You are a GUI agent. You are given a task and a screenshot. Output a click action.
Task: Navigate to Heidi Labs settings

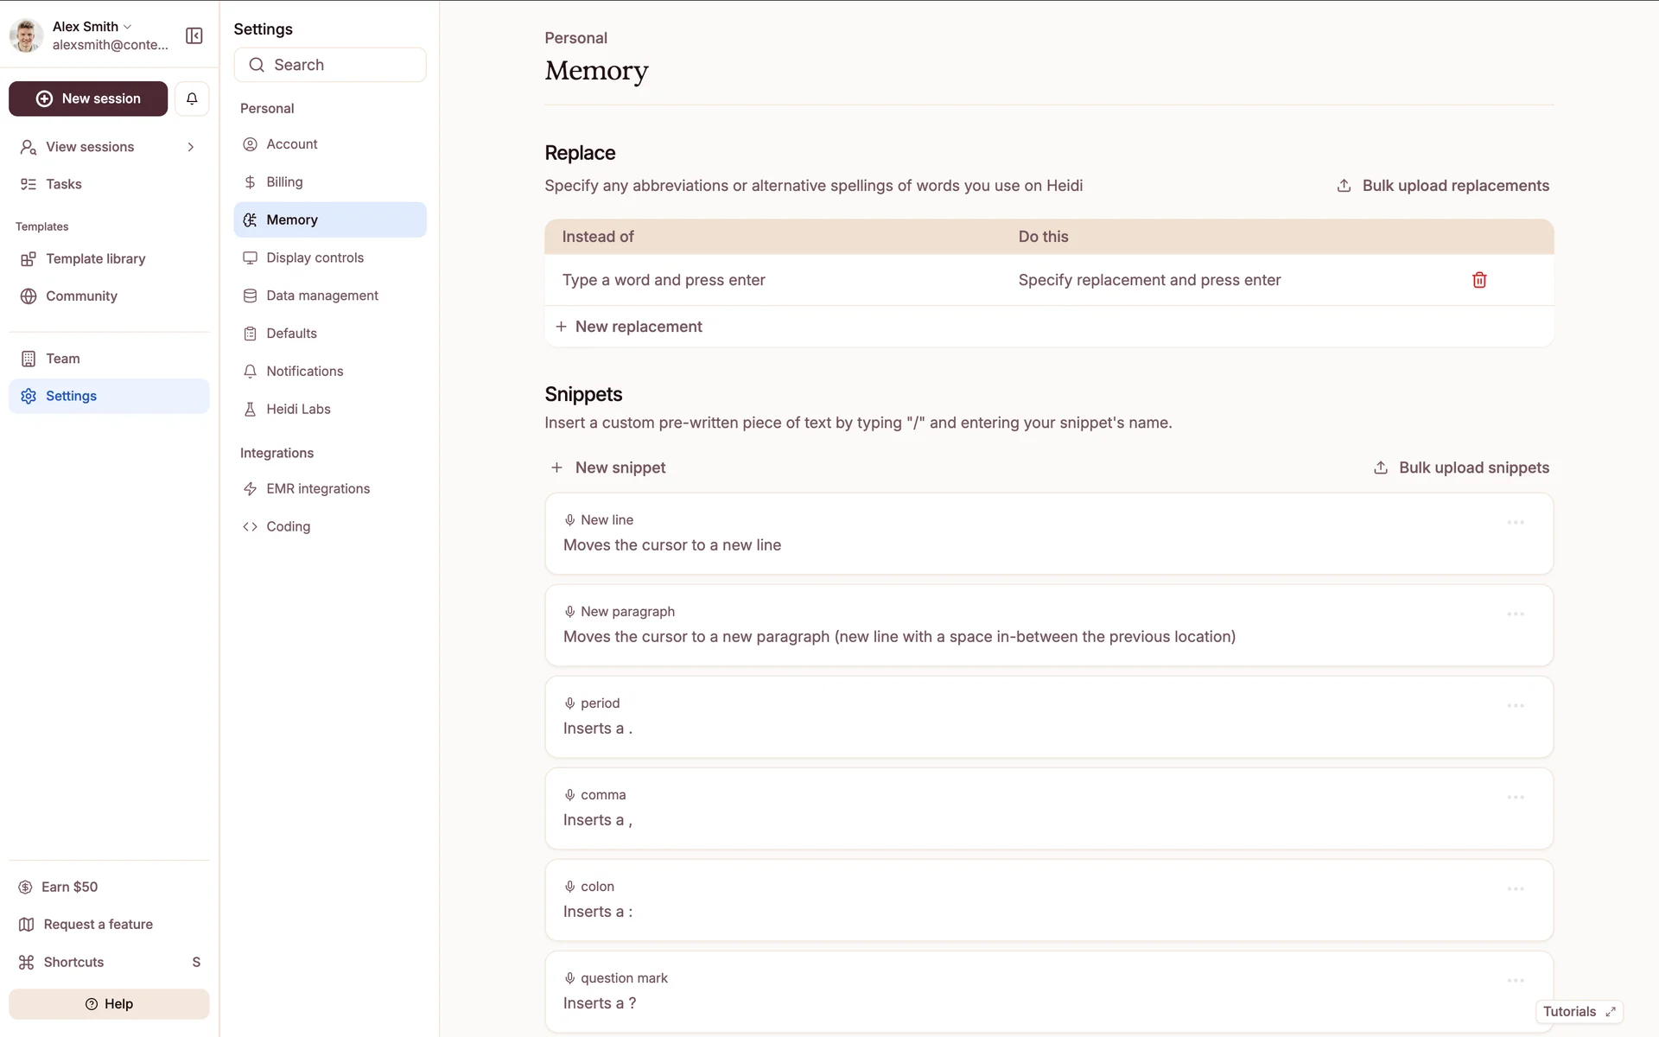pyautogui.click(x=298, y=409)
